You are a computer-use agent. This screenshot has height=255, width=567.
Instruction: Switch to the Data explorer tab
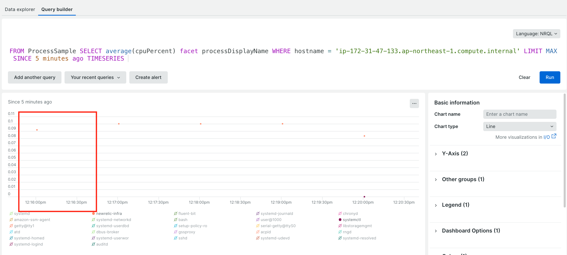(x=20, y=9)
